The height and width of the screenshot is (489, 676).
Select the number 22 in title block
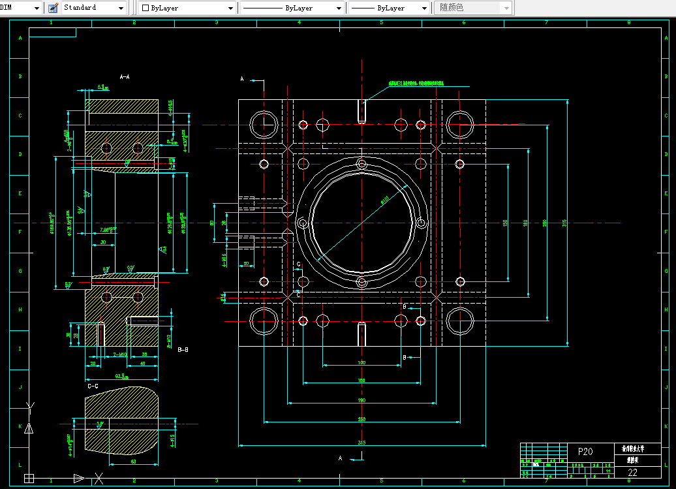[x=632, y=472]
